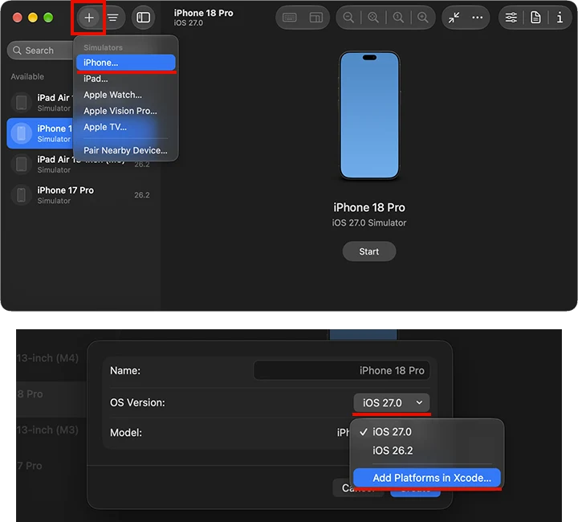Image resolution: width=578 pixels, height=522 pixels.
Task: Select iPad... from Simulators menu
Action: pyautogui.click(x=126, y=79)
